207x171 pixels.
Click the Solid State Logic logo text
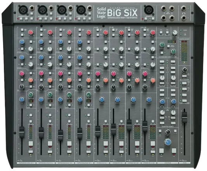(x=101, y=13)
